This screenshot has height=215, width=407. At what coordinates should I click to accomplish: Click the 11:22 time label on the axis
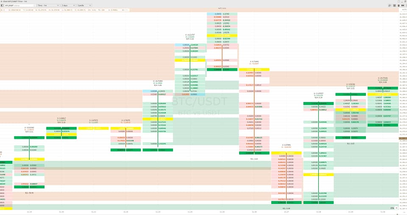[125, 212]
